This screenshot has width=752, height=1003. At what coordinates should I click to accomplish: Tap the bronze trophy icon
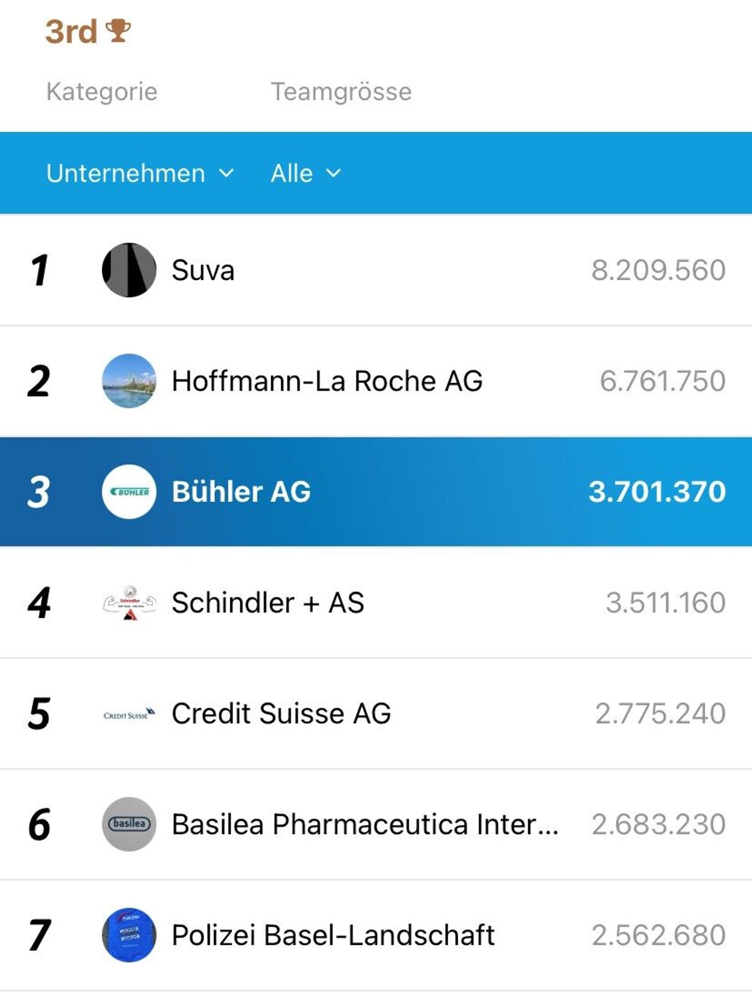point(118,31)
